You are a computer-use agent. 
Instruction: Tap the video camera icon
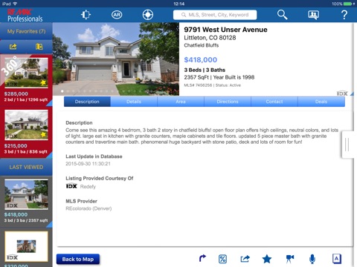[x=289, y=259]
